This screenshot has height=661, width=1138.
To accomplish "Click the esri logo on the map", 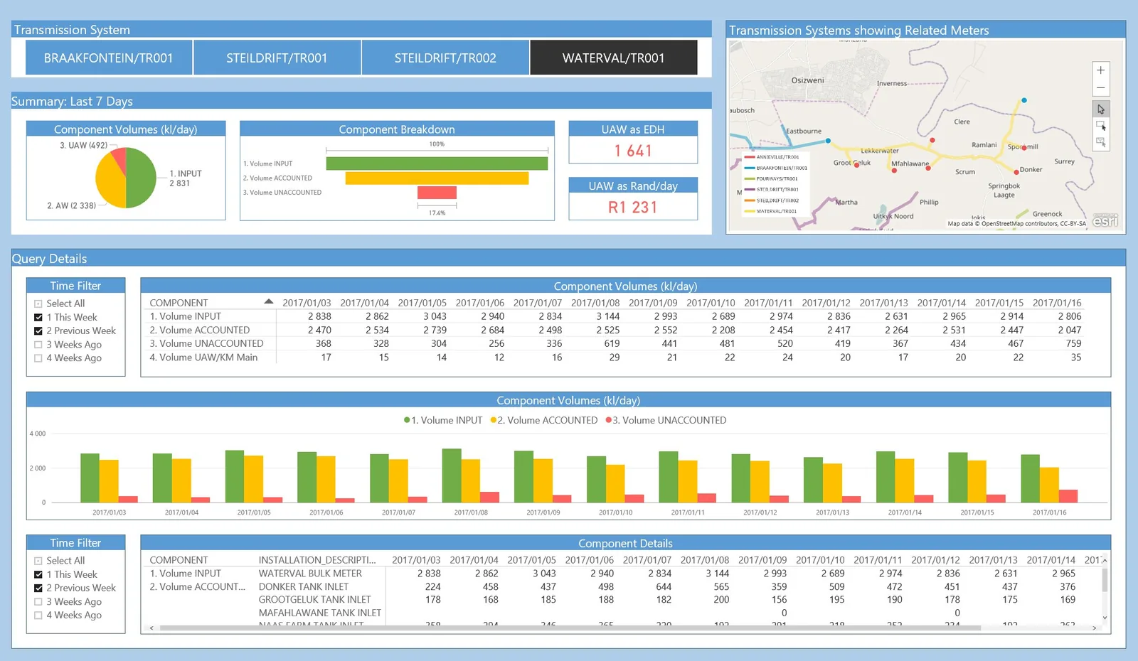I will tap(1105, 220).
